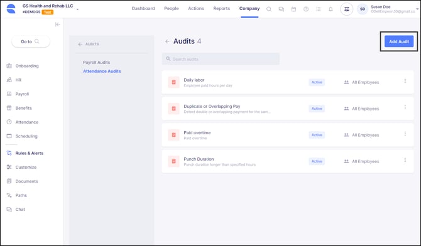The width and height of the screenshot is (421, 246).
Task: Open the People tab
Action: pyautogui.click(x=172, y=9)
